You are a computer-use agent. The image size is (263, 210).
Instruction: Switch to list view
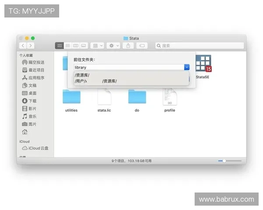point(68,45)
